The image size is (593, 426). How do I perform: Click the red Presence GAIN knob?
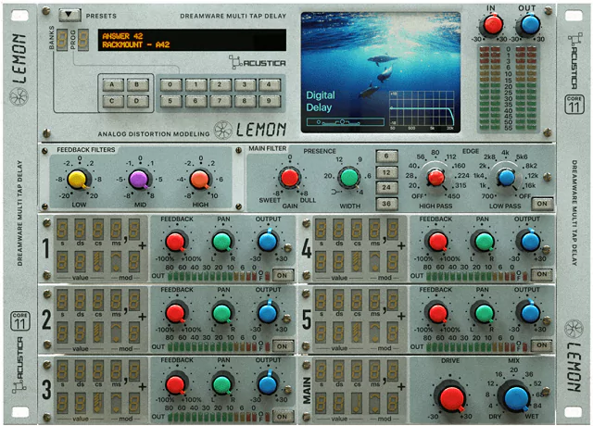pyautogui.click(x=290, y=178)
